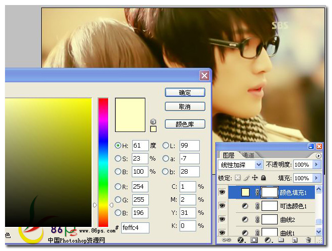Click the link layers icon in panel footer

226,240
